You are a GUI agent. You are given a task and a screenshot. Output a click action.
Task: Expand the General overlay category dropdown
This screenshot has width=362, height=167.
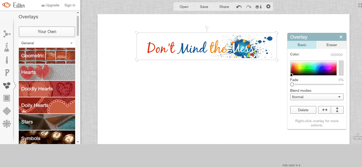click(47, 43)
